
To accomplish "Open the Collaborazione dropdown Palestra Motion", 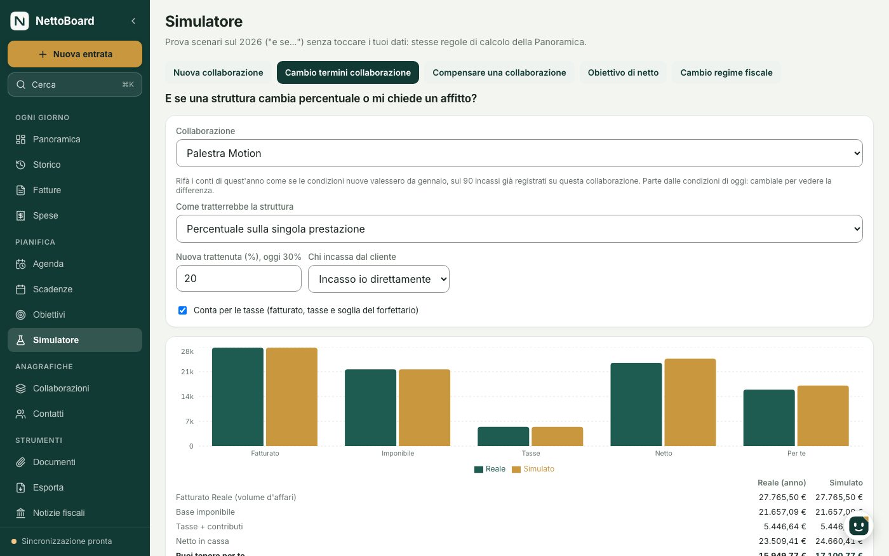I will [519, 153].
